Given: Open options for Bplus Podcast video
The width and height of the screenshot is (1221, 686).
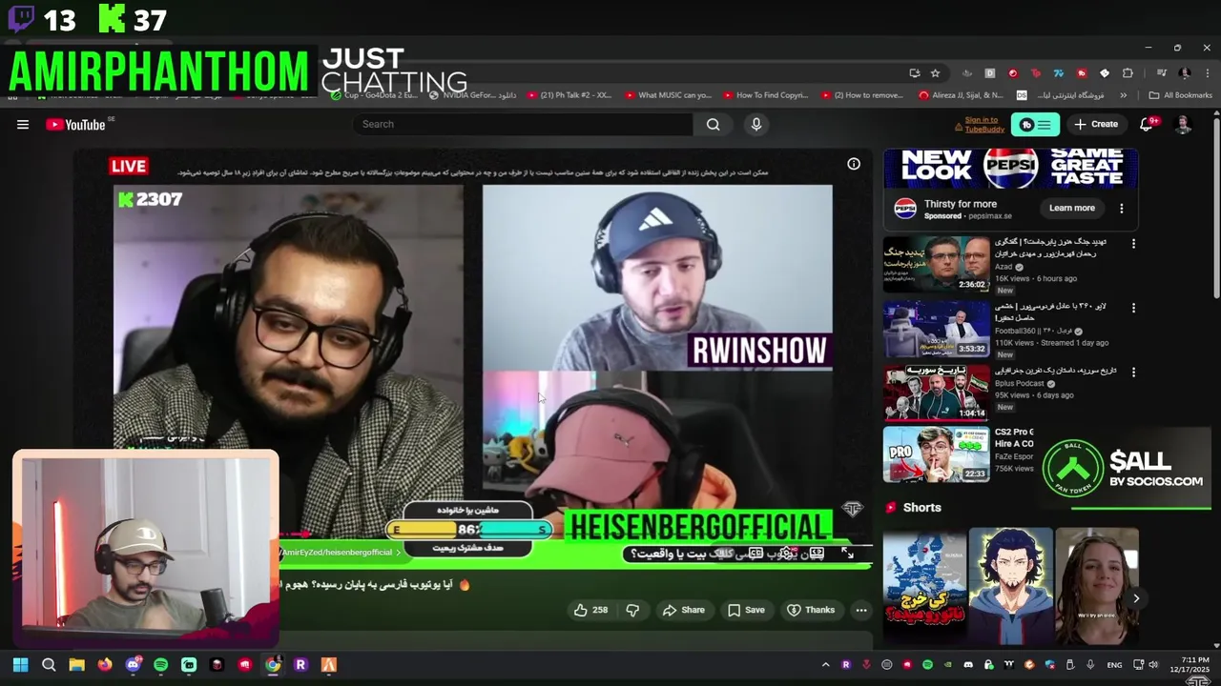Looking at the screenshot, I should coord(1133,373).
